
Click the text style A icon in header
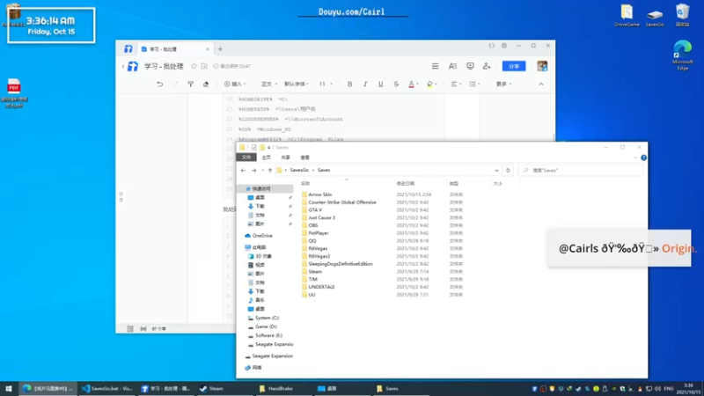452,66
